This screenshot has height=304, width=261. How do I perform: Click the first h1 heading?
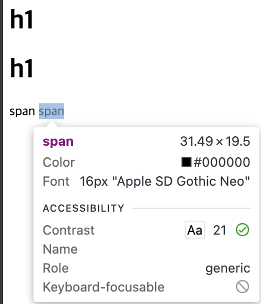coord(21,19)
